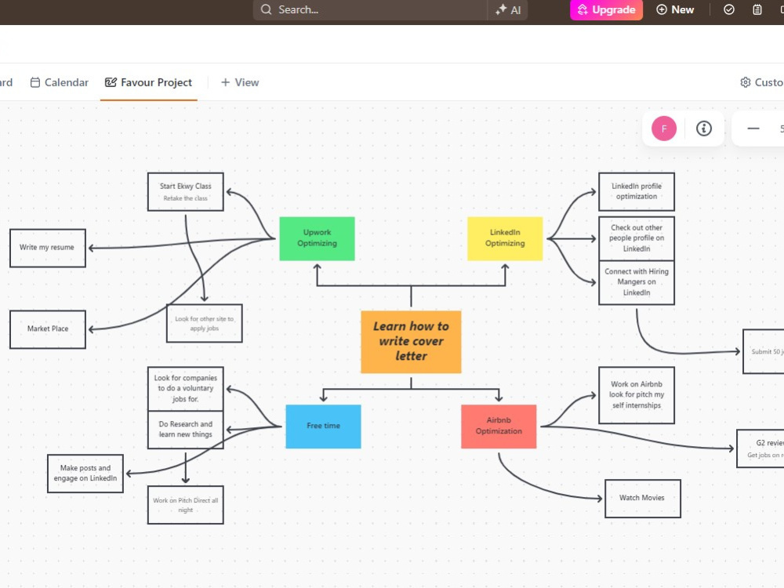Select the Favour Project tab
The height and width of the screenshot is (588, 784).
coord(148,82)
